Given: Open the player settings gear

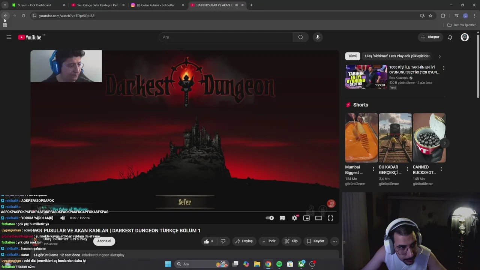Looking at the screenshot, I should [x=295, y=218].
